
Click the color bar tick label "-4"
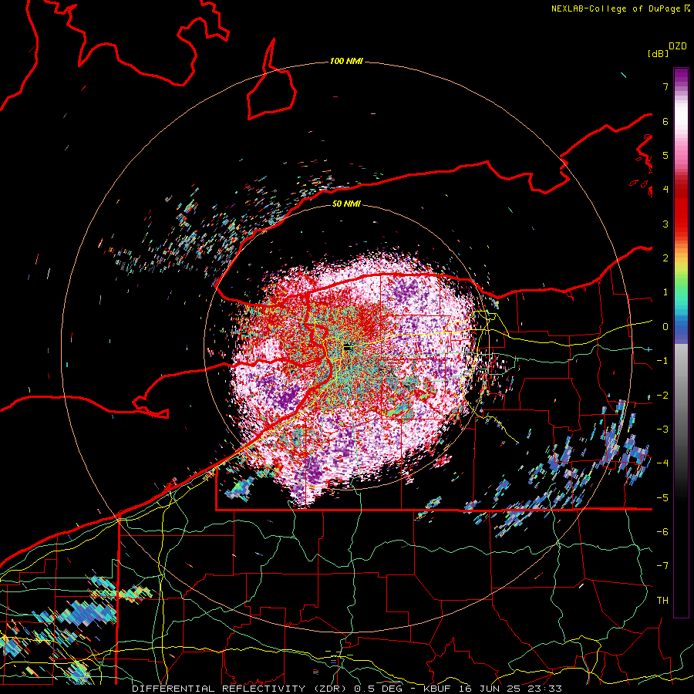pyautogui.click(x=662, y=463)
